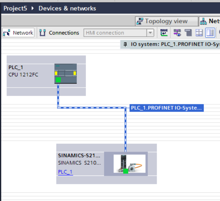Image resolution: width=220 pixels, height=201 pixels.
Task: Click the show page breaks icon
Action: point(199,33)
